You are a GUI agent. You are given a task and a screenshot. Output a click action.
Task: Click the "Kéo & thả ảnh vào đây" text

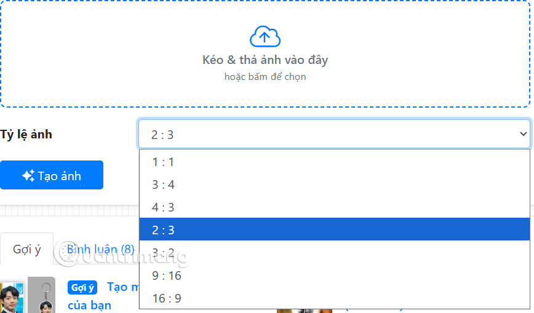(265, 60)
